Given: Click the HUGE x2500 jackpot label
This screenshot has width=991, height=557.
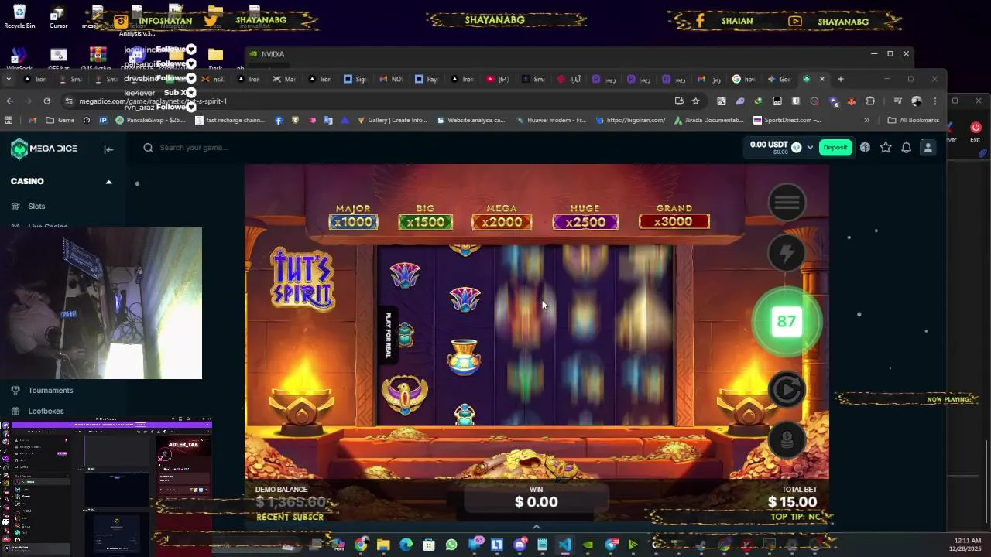Looking at the screenshot, I should [x=585, y=217].
